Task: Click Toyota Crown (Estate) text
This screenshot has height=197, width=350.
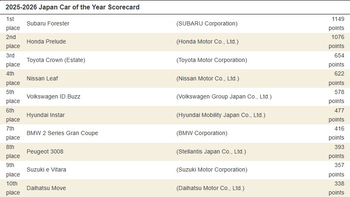Action: tap(56, 60)
